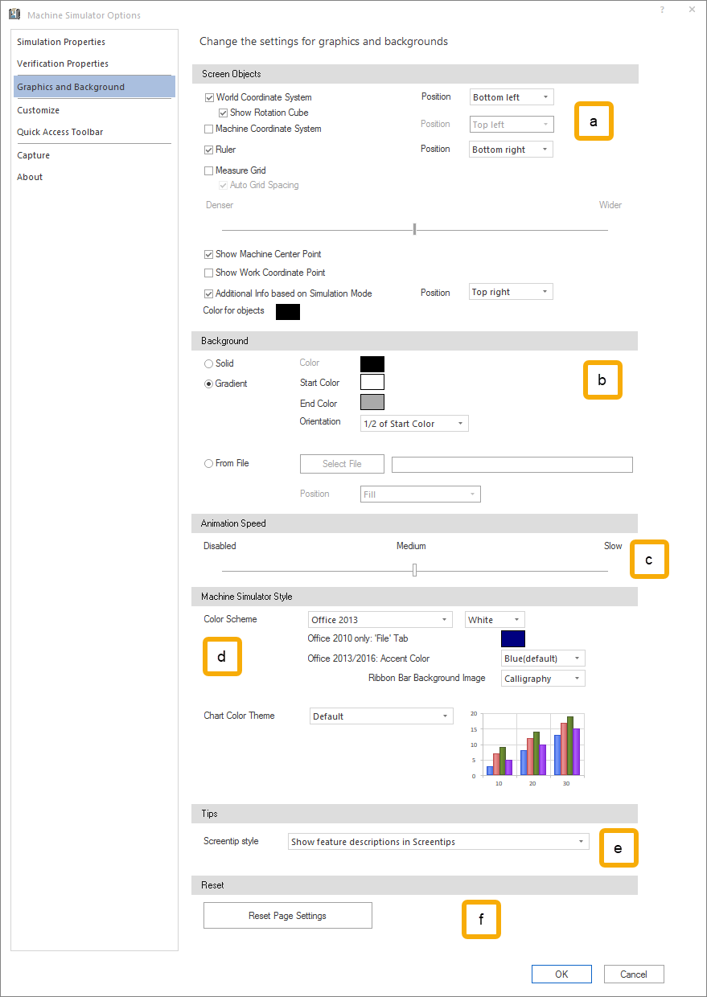
Task: Enable the Measure Grid checkbox
Action: click(209, 170)
